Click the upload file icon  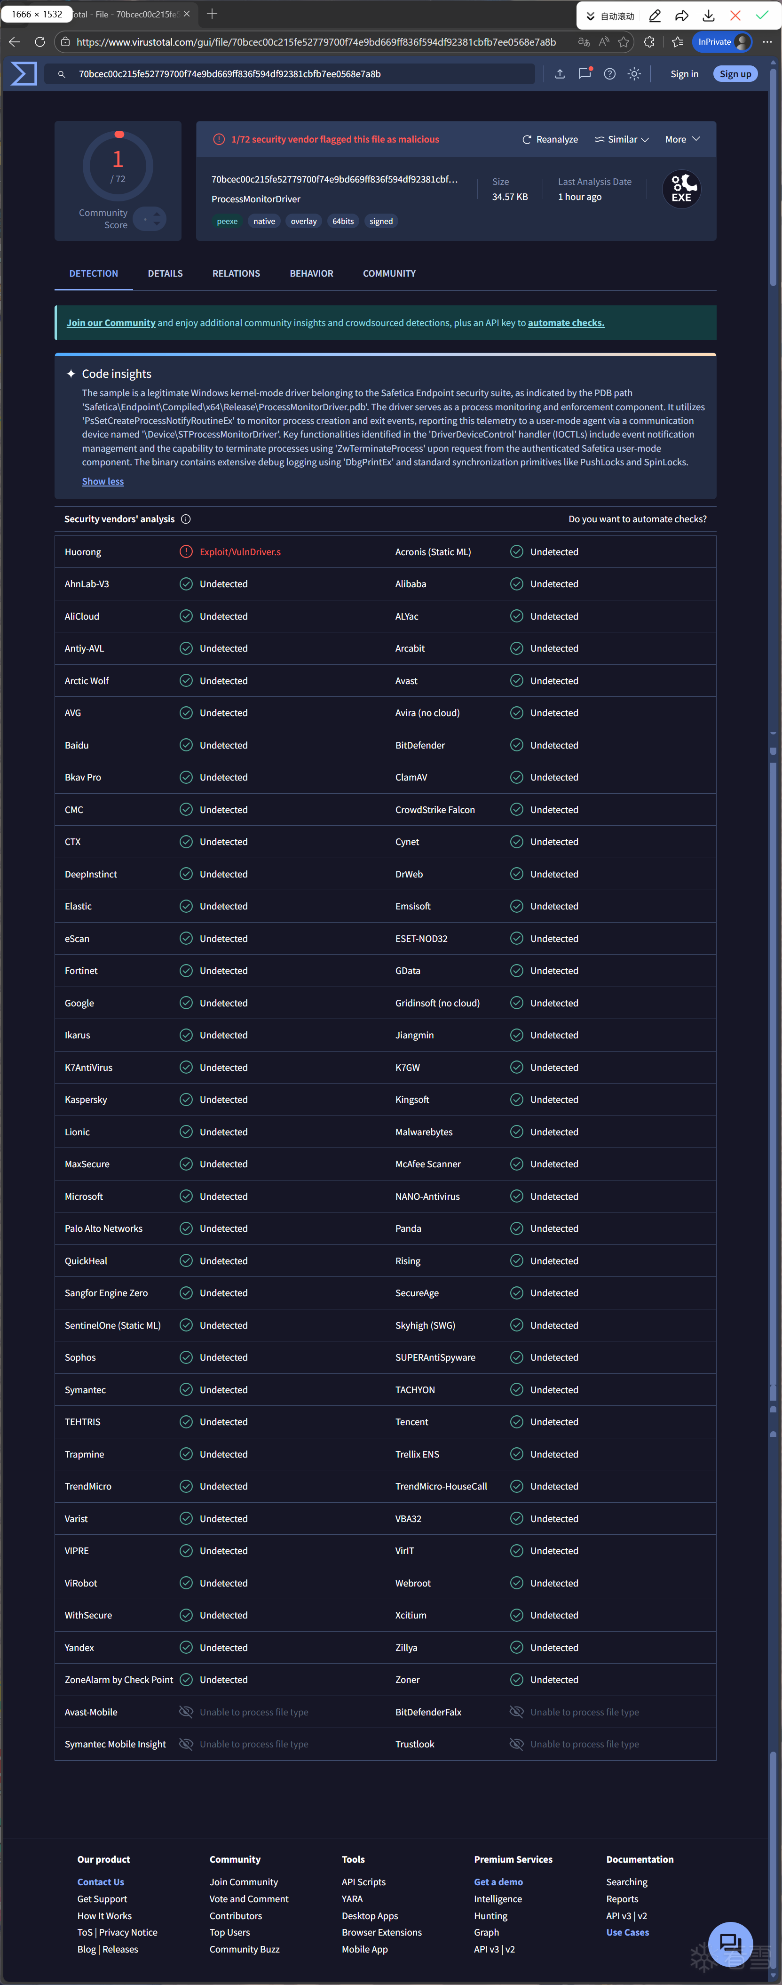[x=560, y=74]
